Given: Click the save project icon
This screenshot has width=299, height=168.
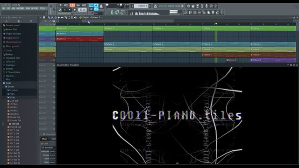Looking at the screenshot, I should [193, 6].
